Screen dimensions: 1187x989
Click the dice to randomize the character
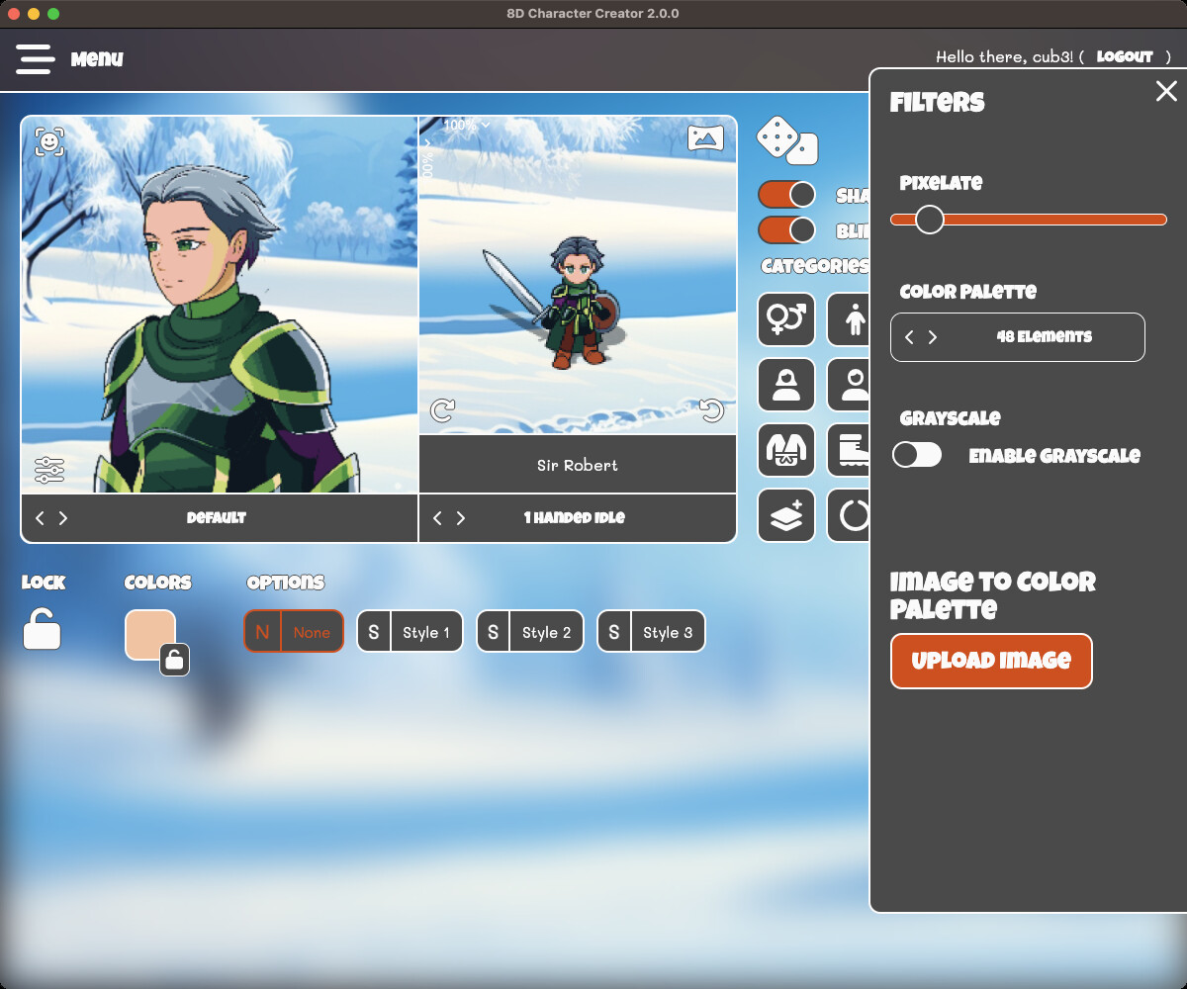coord(786,142)
